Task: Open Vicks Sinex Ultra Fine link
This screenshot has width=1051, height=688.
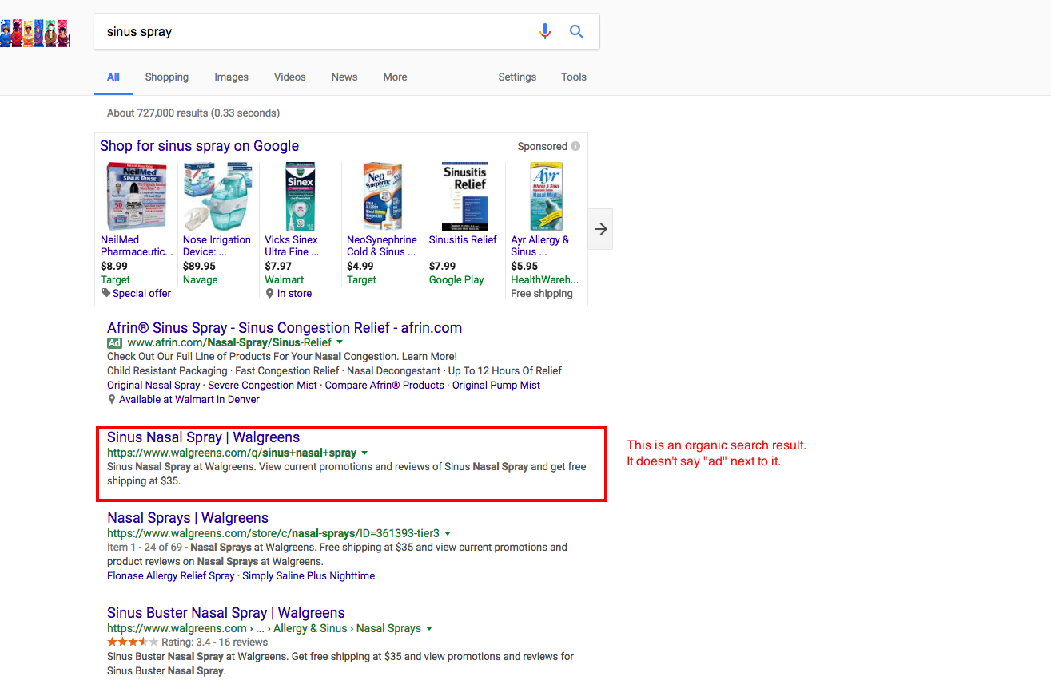Action: tap(292, 246)
